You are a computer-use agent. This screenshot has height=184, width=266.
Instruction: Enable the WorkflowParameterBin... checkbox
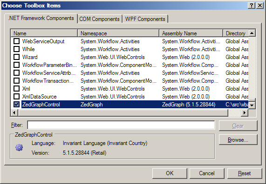pos(16,65)
